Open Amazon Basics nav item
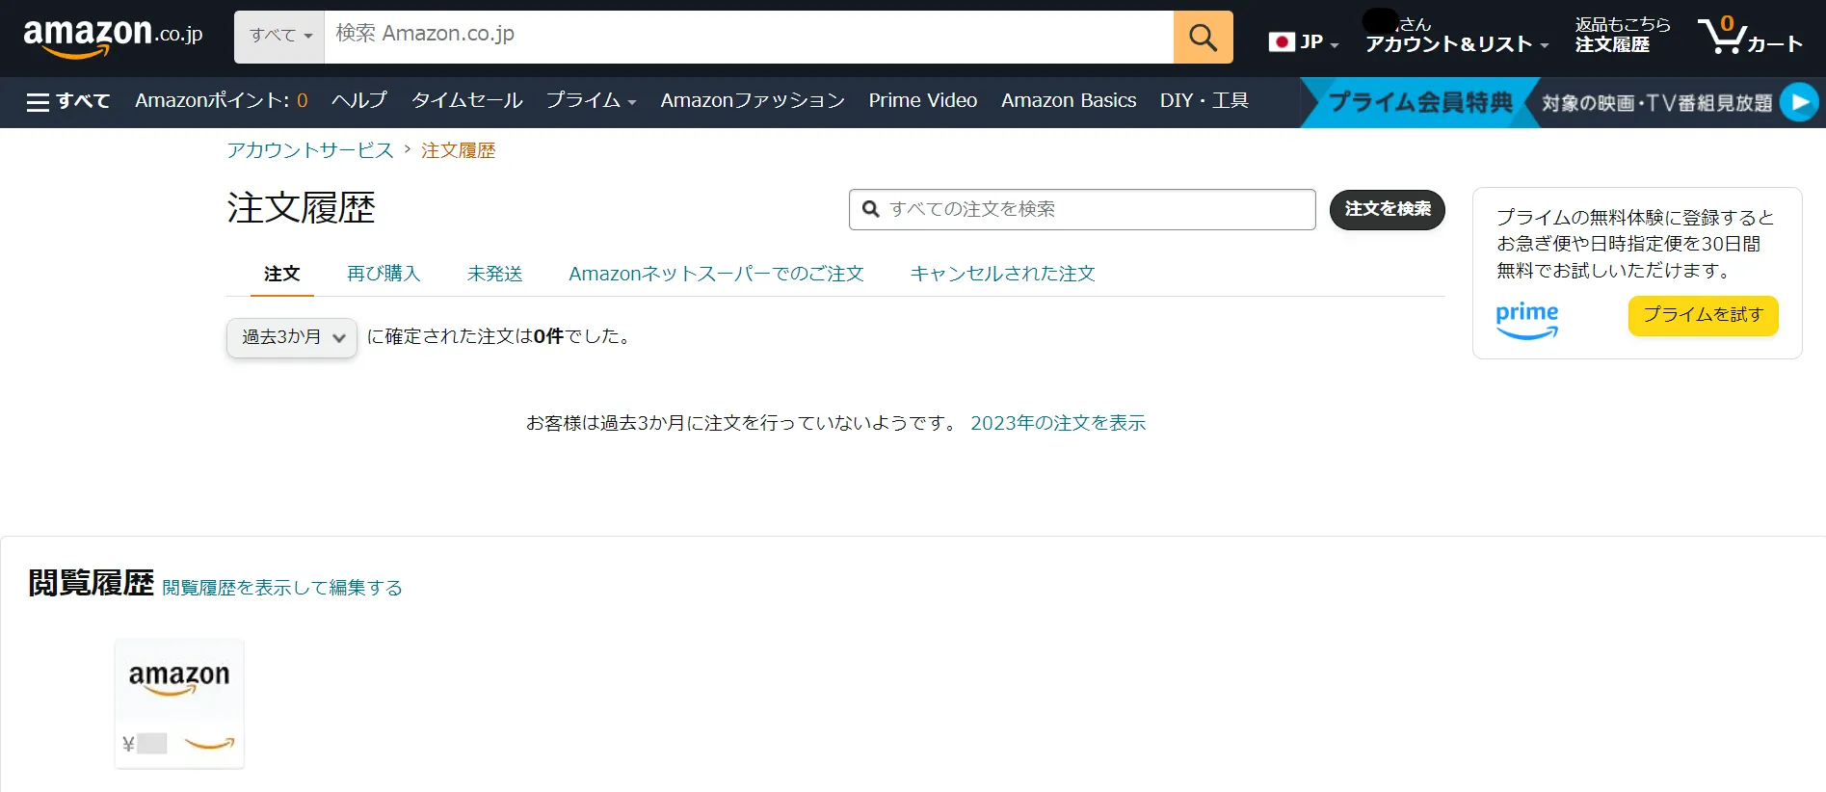The width and height of the screenshot is (1826, 792). [x=1069, y=100]
